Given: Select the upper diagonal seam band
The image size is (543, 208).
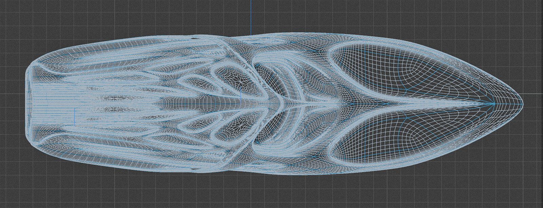Looking at the screenshot, I should tap(234, 53).
